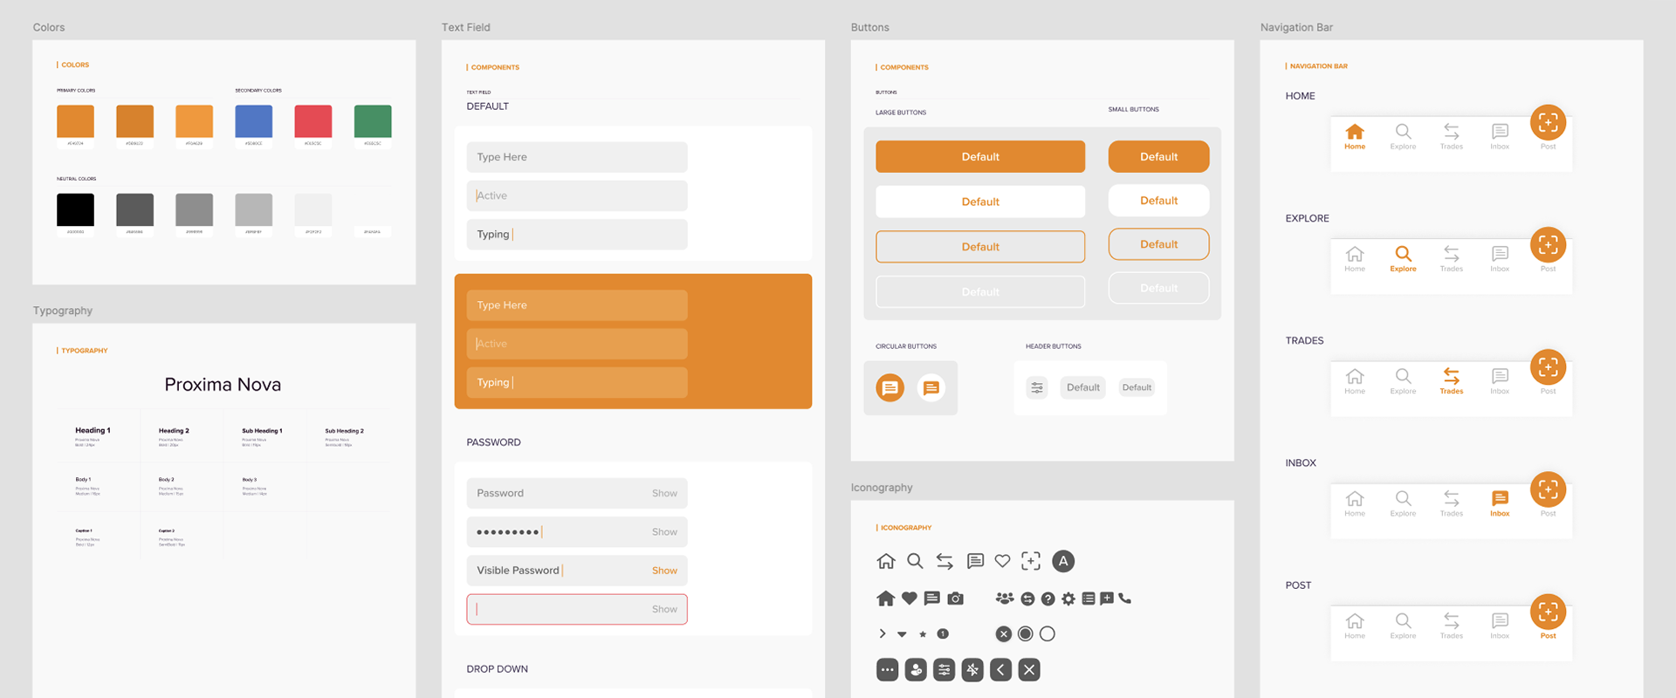Click the white circular chat button

click(x=931, y=387)
